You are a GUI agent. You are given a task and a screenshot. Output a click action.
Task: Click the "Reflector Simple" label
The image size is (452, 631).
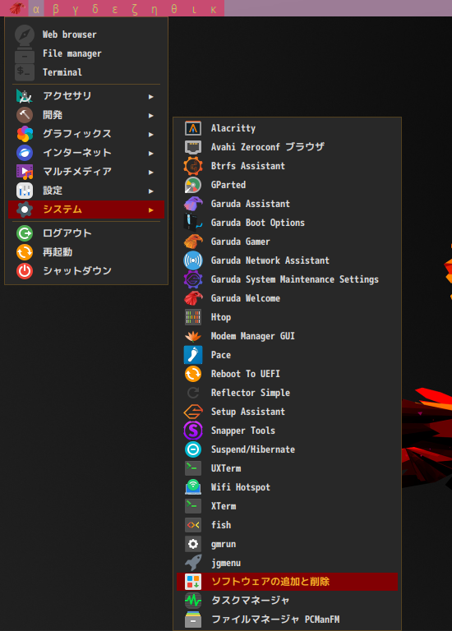click(251, 394)
